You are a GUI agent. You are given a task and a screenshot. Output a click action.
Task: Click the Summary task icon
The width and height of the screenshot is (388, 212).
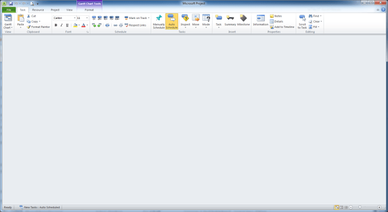[230, 18]
